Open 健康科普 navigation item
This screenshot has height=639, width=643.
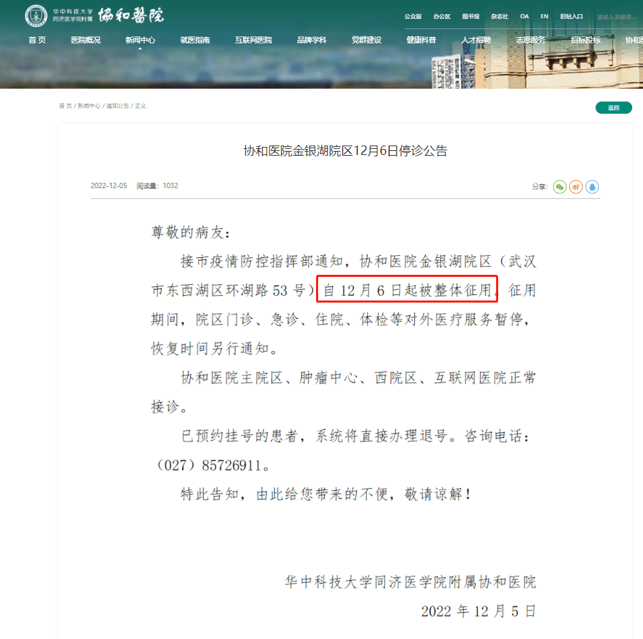[421, 40]
